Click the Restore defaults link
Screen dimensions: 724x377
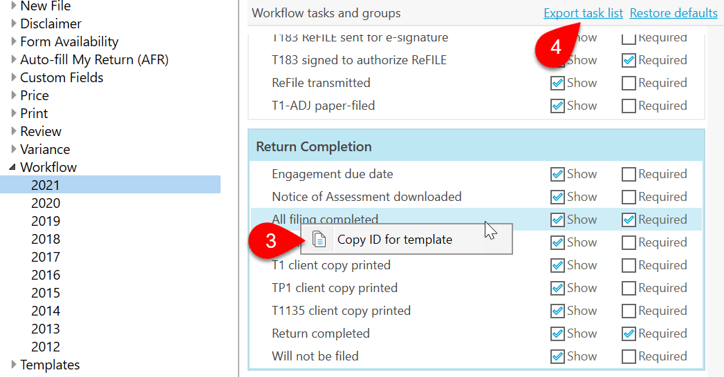tap(674, 13)
